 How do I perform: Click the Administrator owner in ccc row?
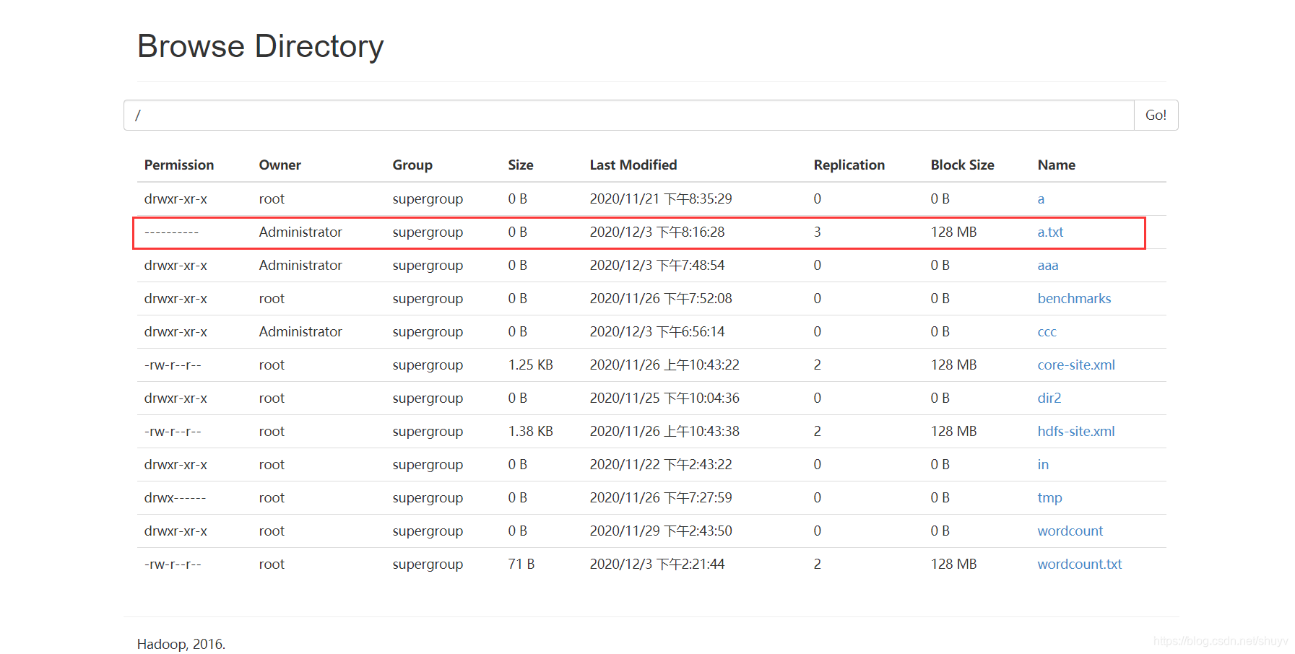[x=300, y=332]
